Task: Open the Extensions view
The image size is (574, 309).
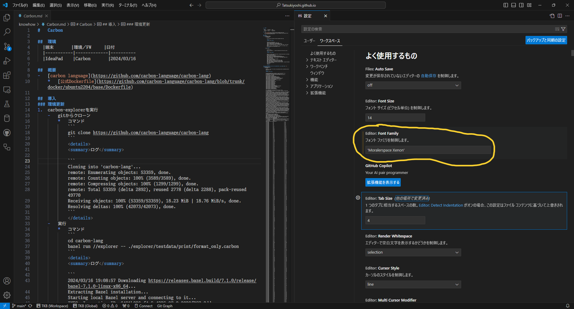Action: click(x=7, y=75)
